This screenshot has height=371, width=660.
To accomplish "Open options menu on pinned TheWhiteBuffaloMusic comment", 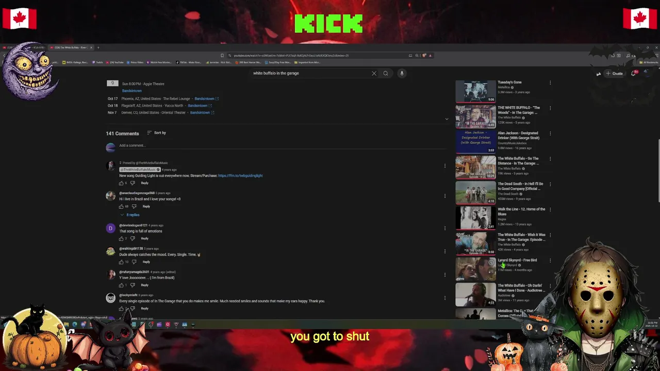I will coord(445,166).
